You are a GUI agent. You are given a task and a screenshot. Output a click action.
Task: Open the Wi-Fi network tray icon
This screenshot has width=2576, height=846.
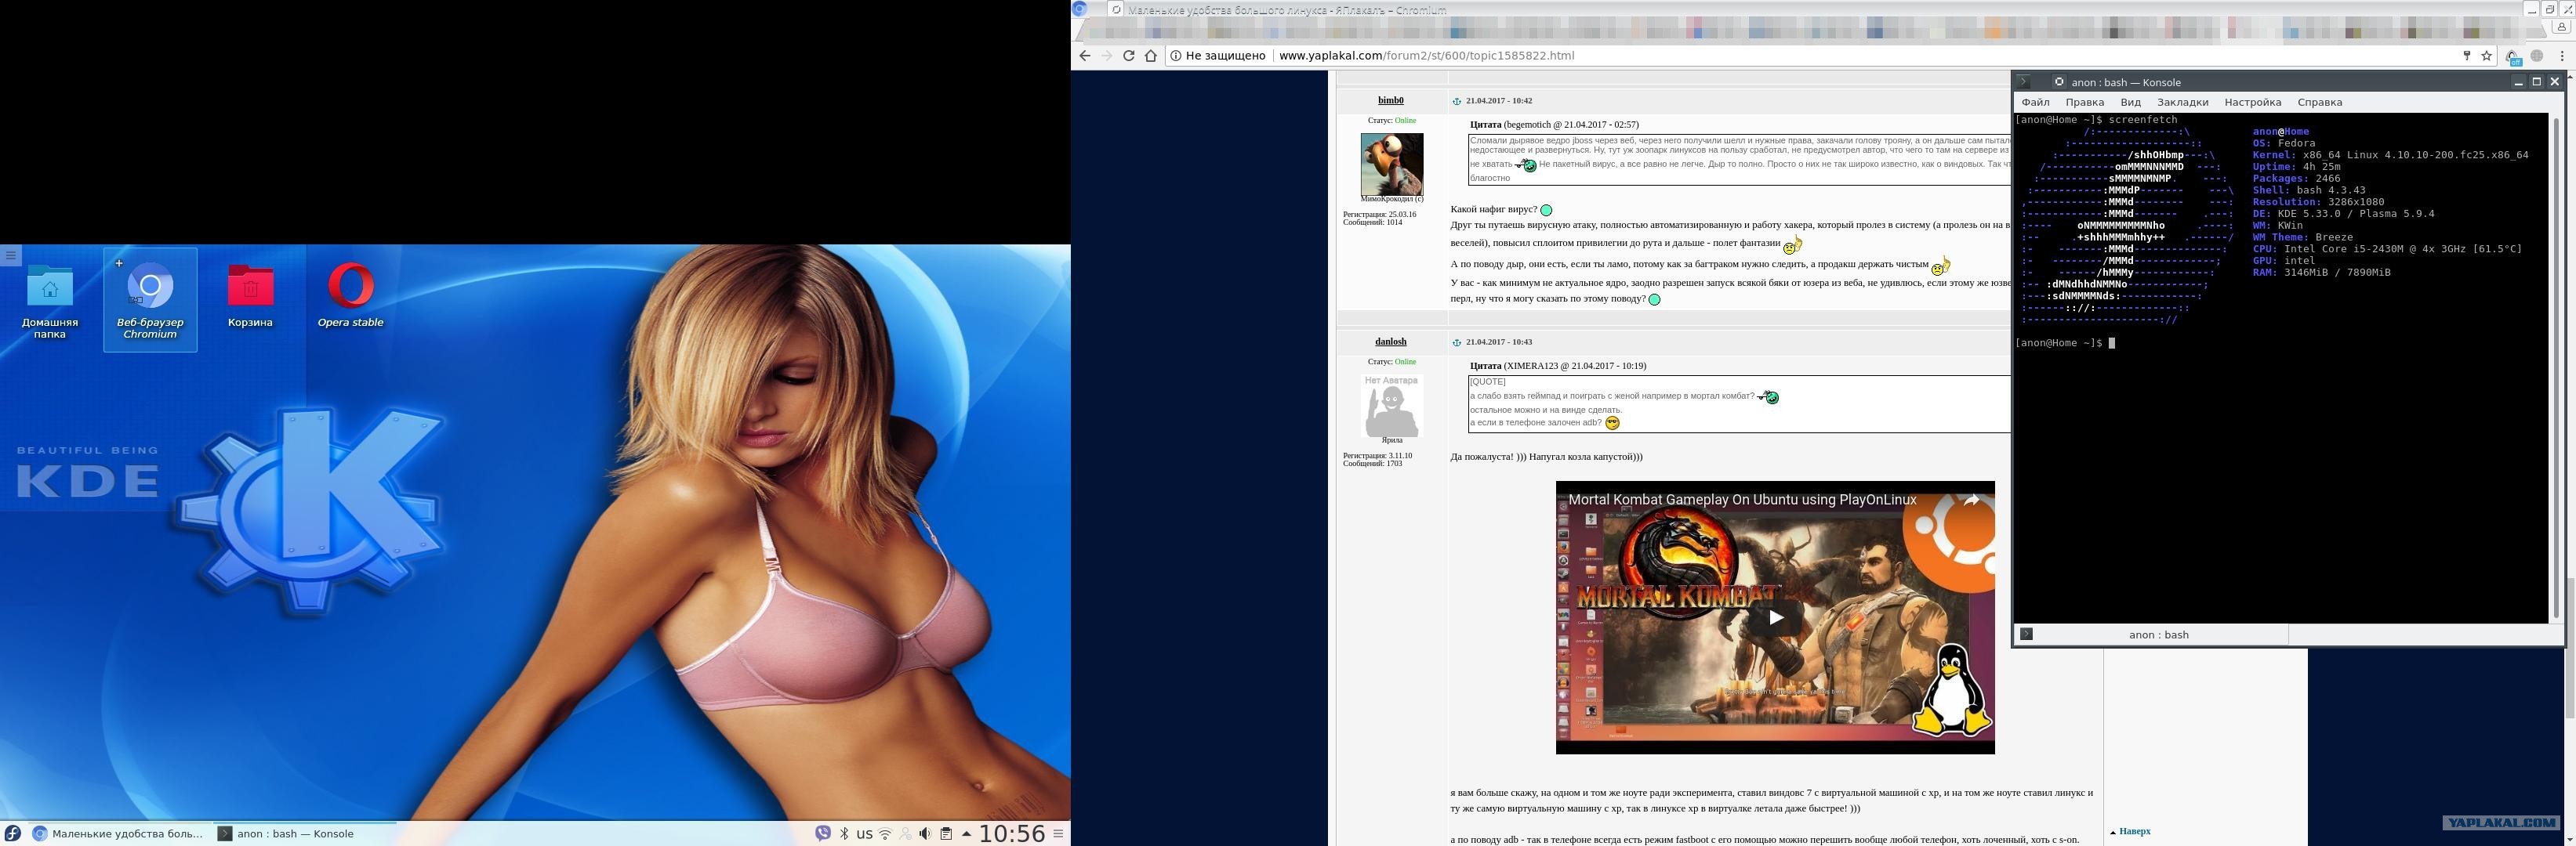pyautogui.click(x=885, y=833)
